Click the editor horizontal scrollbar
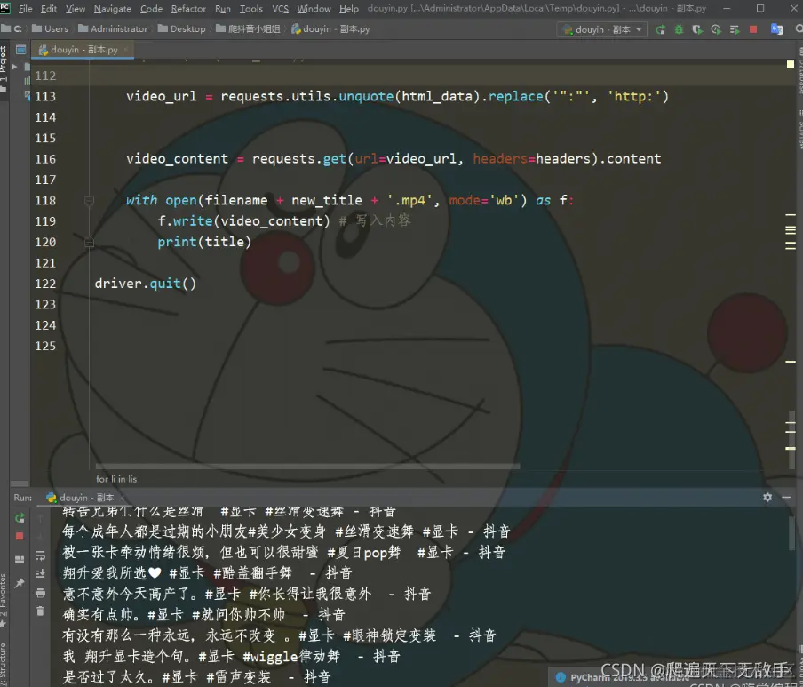 (x=307, y=467)
